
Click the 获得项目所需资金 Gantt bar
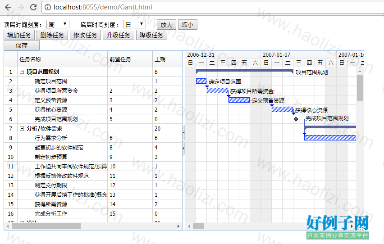click(x=218, y=90)
